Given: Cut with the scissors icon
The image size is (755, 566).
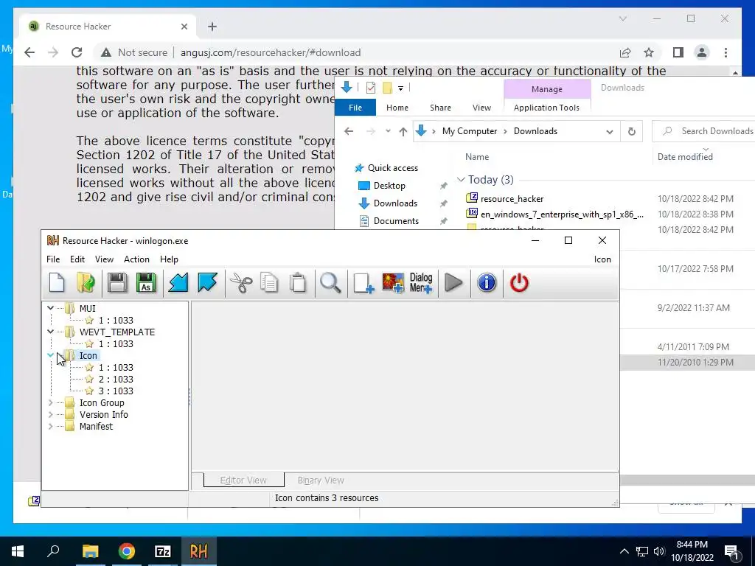Looking at the screenshot, I should point(241,282).
